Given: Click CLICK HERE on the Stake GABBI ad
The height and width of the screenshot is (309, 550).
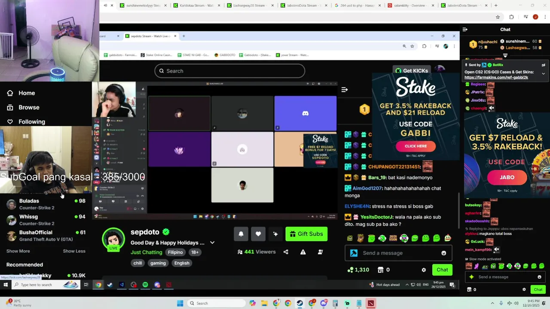Looking at the screenshot, I should coord(416,146).
